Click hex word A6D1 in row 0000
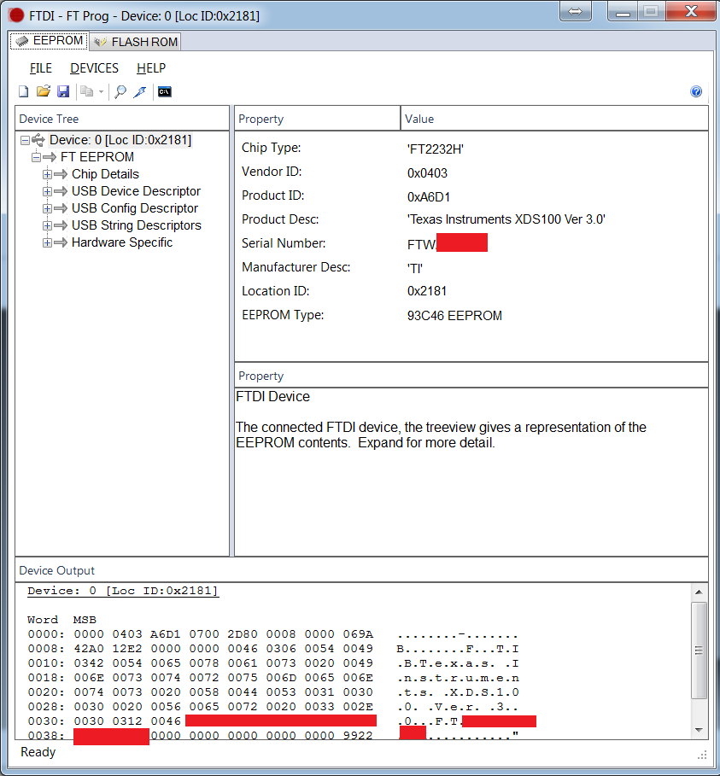The width and height of the screenshot is (720, 776). pyautogui.click(x=166, y=634)
